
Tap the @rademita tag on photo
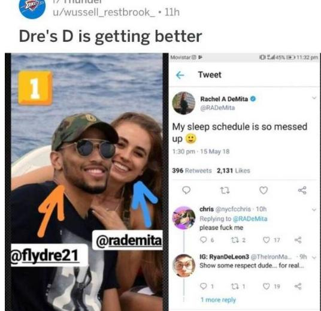(x=128, y=240)
